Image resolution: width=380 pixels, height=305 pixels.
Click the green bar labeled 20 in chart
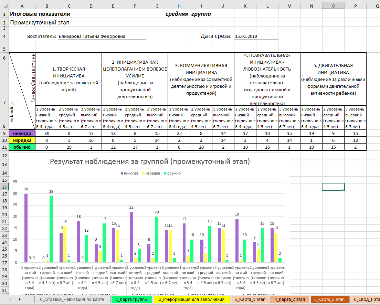tap(157, 240)
